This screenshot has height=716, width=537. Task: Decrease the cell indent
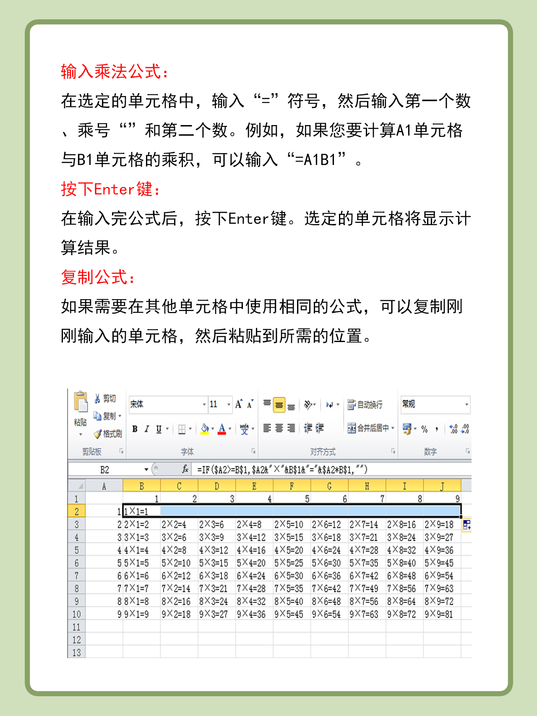point(308,428)
